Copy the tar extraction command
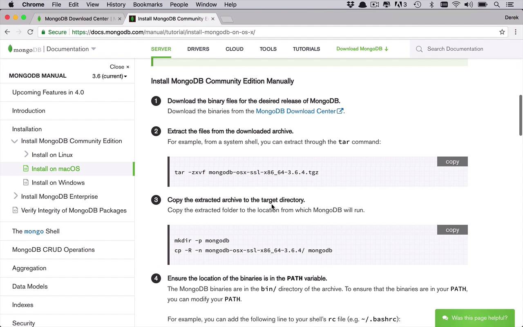 coord(452,161)
